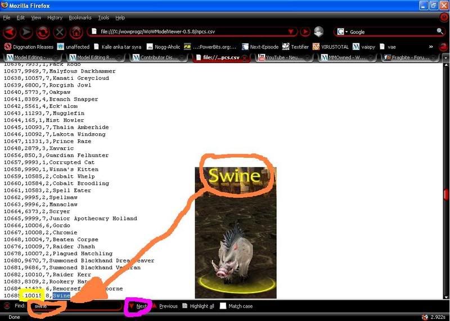The height and width of the screenshot is (321, 450).
Task: Reload the page with the Refresh button
Action: pos(43,32)
